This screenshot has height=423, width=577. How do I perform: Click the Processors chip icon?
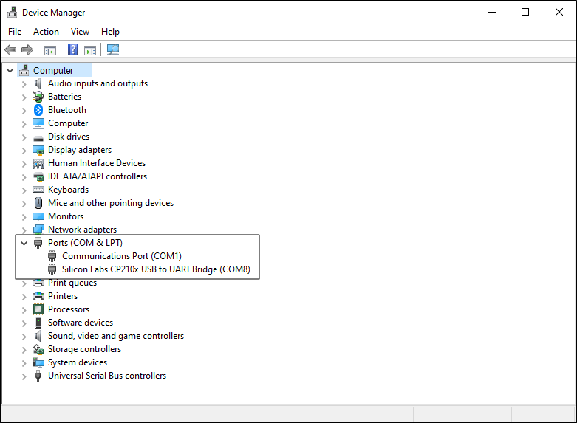coord(38,309)
